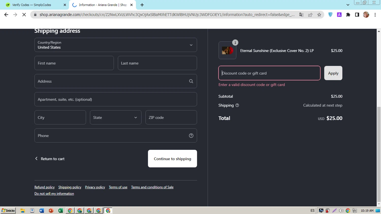Show the phone number help tooltip icon
This screenshot has height=214, width=381.
(x=191, y=136)
